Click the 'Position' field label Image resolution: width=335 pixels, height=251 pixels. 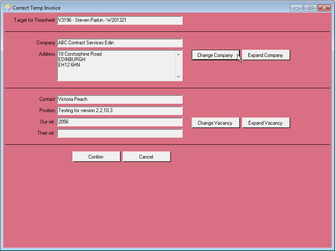click(x=47, y=110)
